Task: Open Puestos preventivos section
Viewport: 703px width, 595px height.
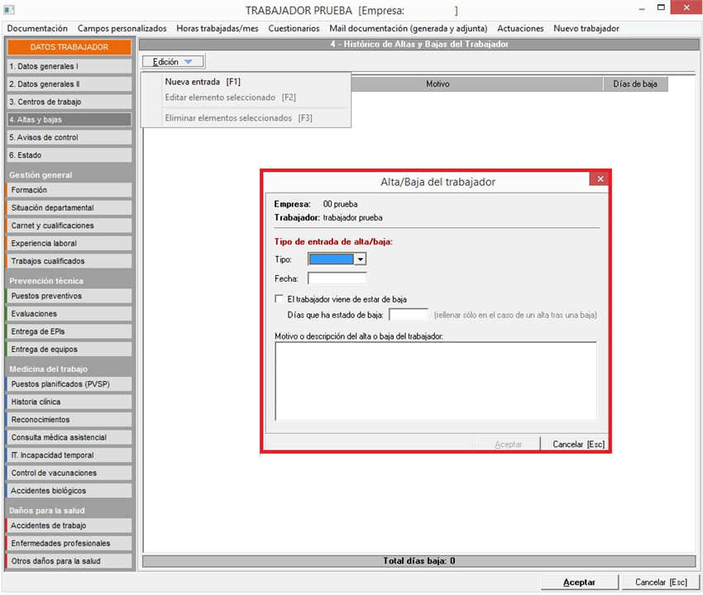Action: (x=69, y=296)
